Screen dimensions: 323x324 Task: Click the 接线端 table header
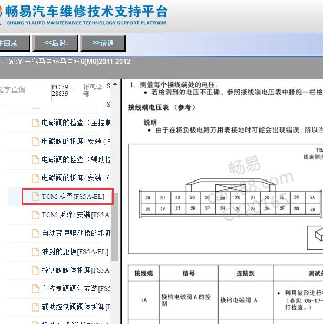point(144,274)
